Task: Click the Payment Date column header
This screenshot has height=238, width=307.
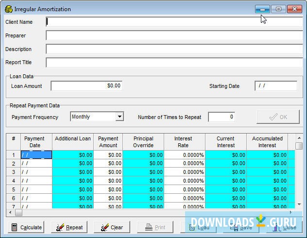Action: point(36,142)
